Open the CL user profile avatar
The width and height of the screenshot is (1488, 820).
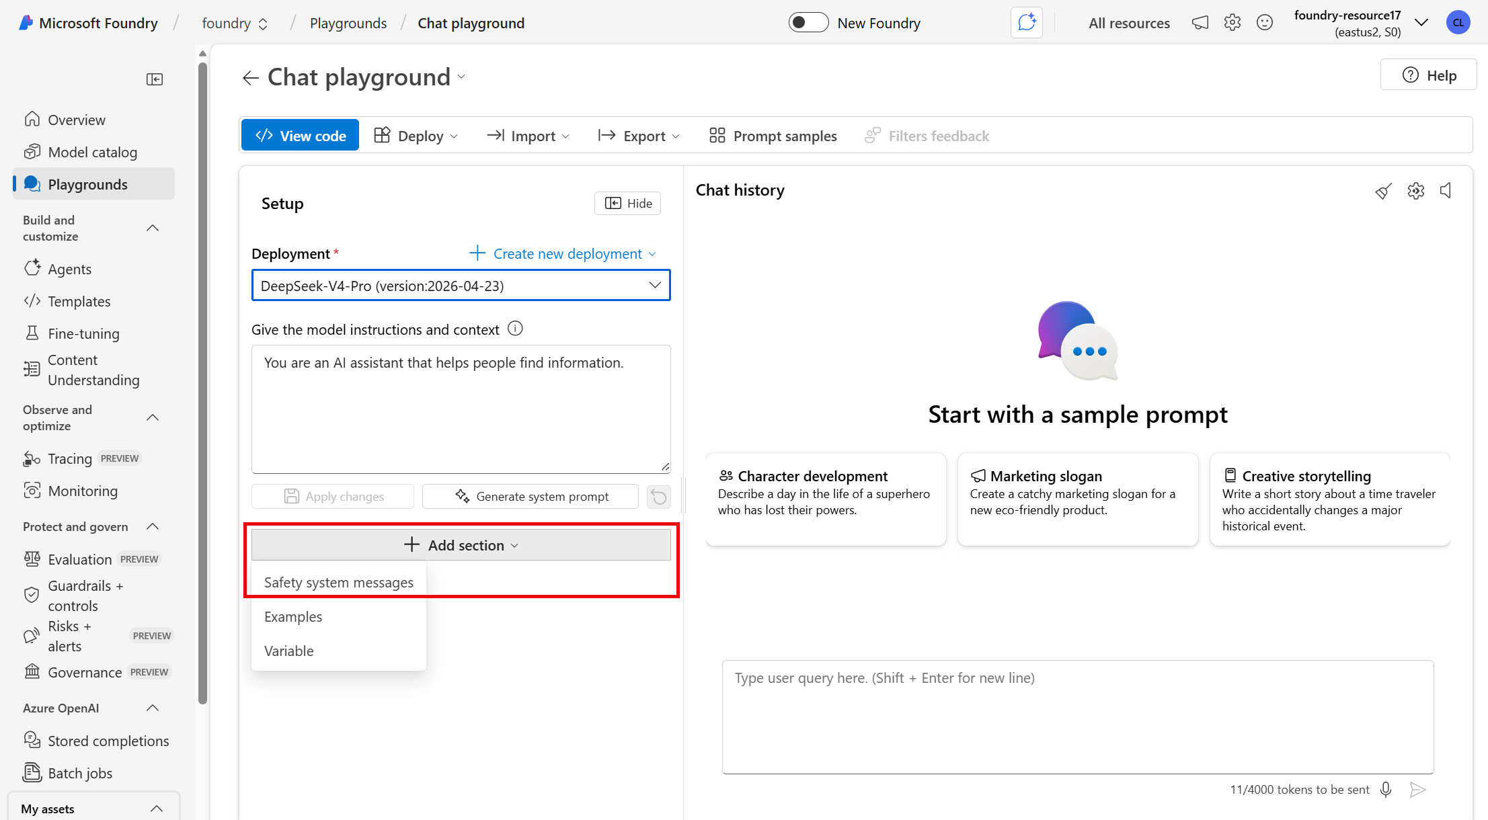point(1458,23)
